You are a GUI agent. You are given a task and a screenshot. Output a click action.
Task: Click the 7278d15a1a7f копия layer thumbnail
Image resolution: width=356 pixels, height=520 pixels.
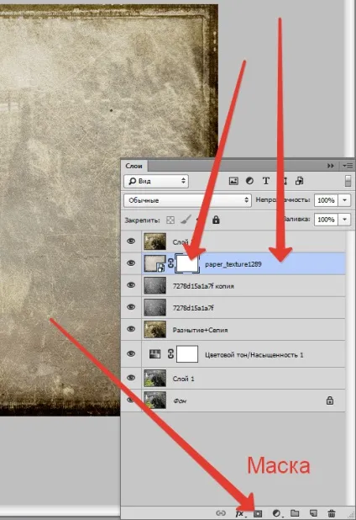tap(154, 285)
